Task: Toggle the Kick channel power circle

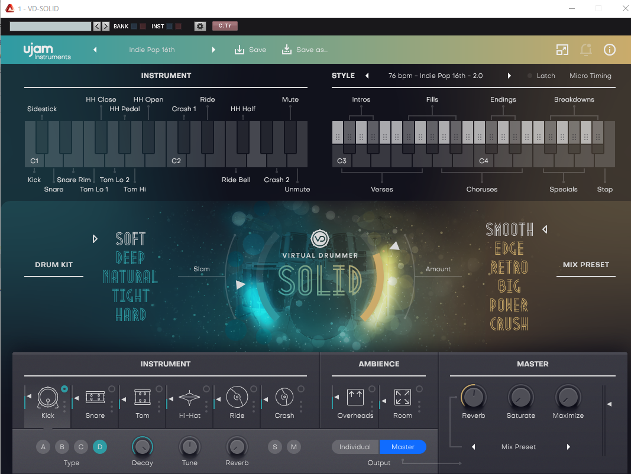Action: point(64,389)
